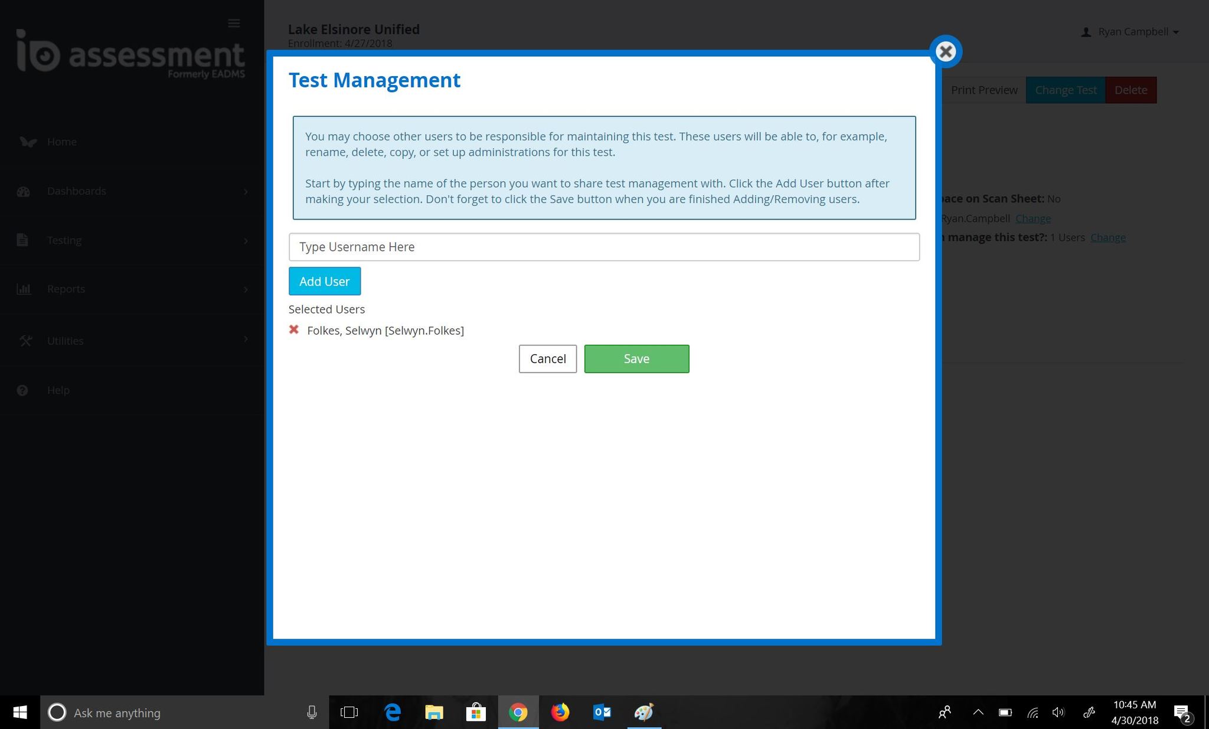Remove Selwyn Folkes with red X icon
This screenshot has height=729, width=1209.
coord(294,330)
